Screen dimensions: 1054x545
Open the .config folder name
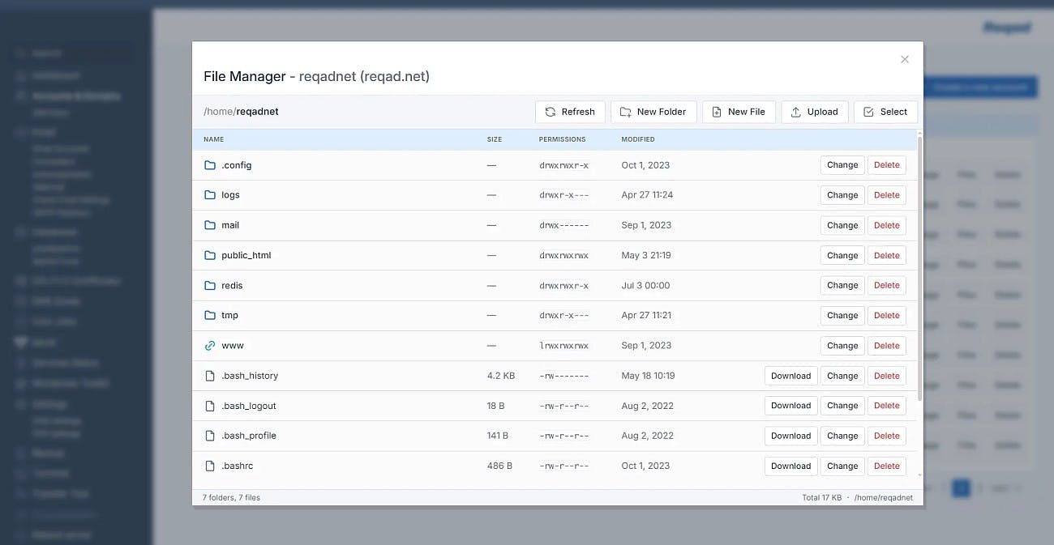237,165
